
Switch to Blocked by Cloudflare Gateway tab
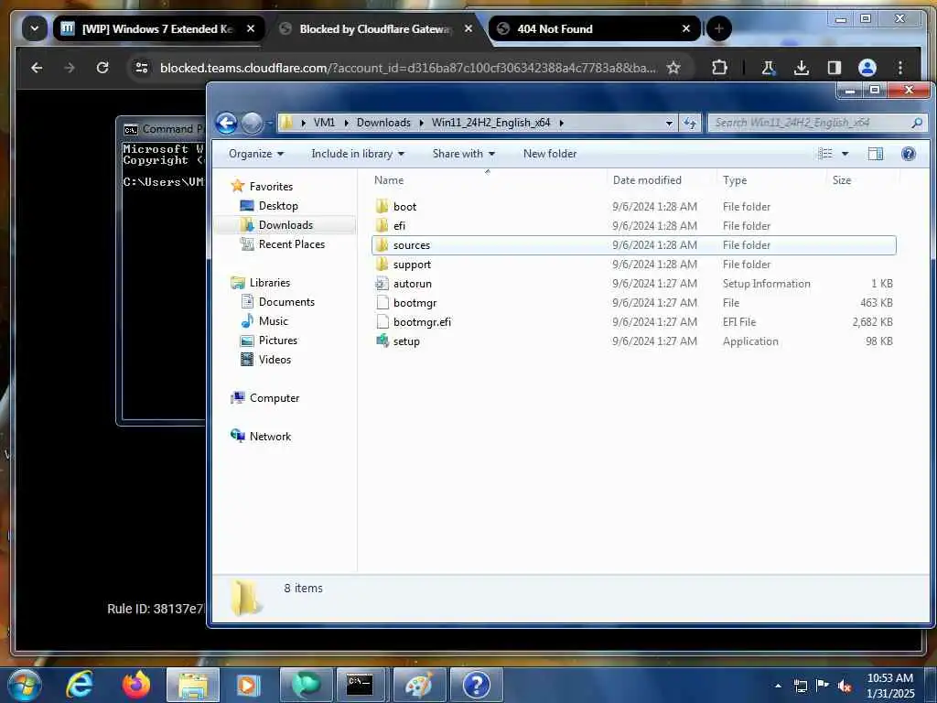374,28
